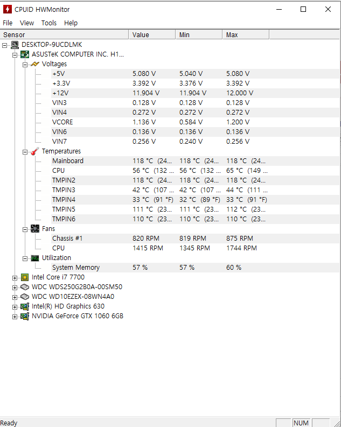The image size is (341, 427).
Task: Expand the WDC WD10EZEX-08WN4A0 node
Action: [x=15, y=297]
